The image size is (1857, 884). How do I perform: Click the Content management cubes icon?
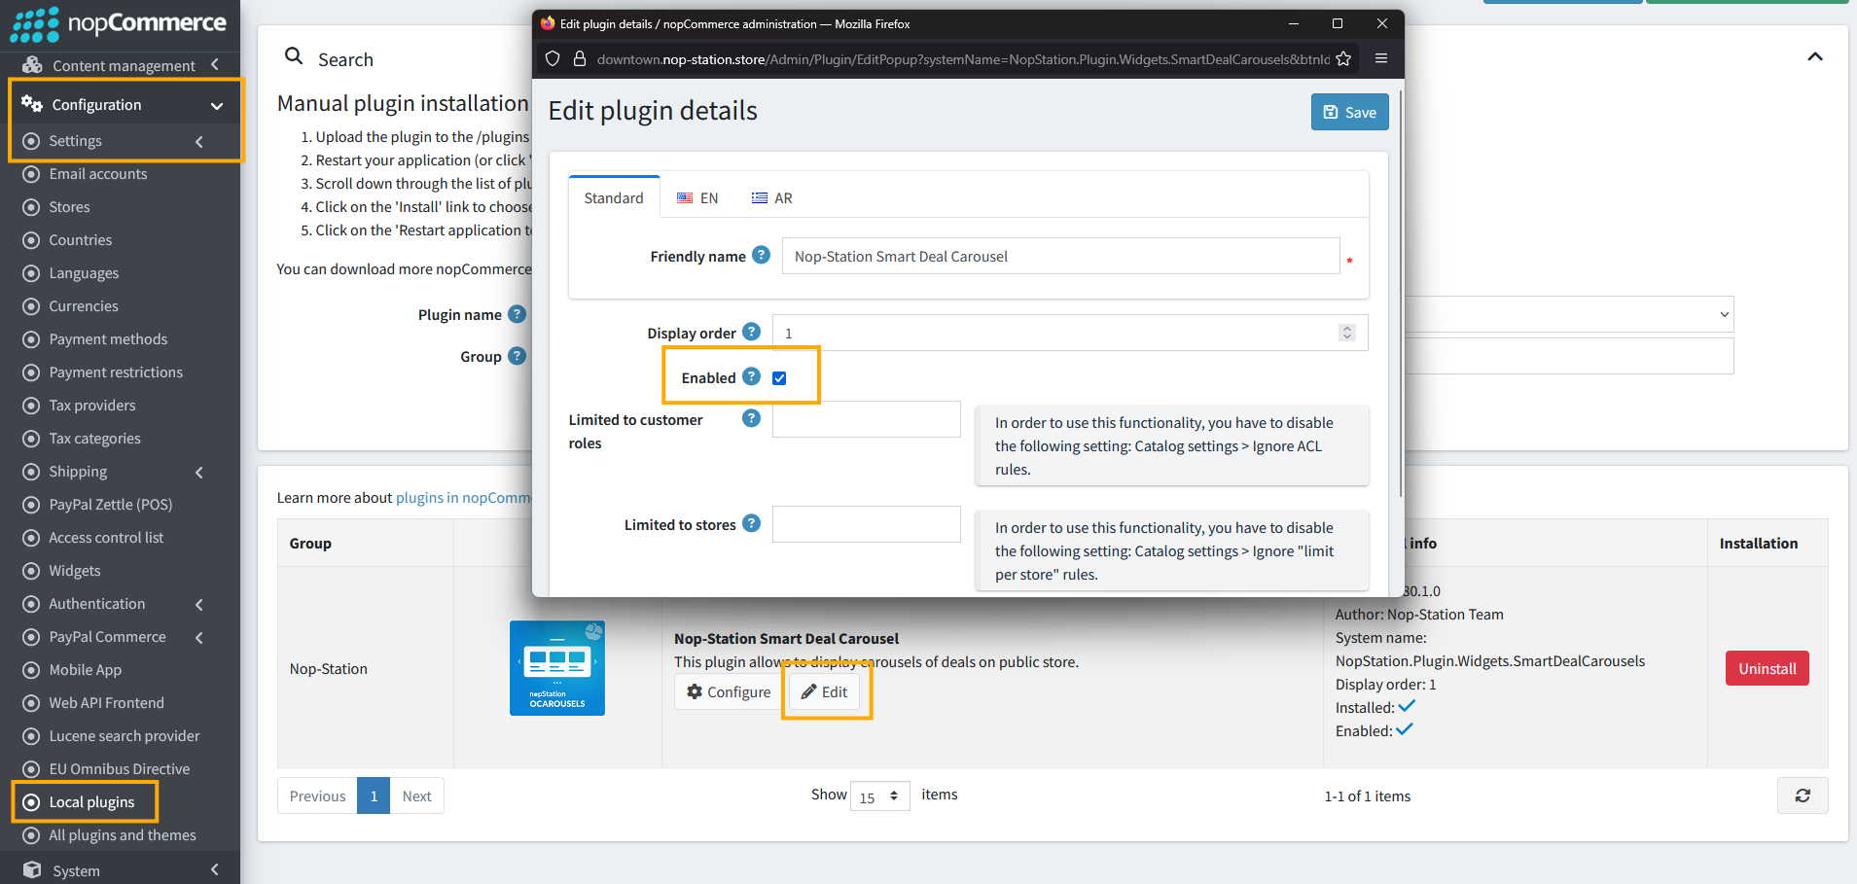(x=32, y=64)
